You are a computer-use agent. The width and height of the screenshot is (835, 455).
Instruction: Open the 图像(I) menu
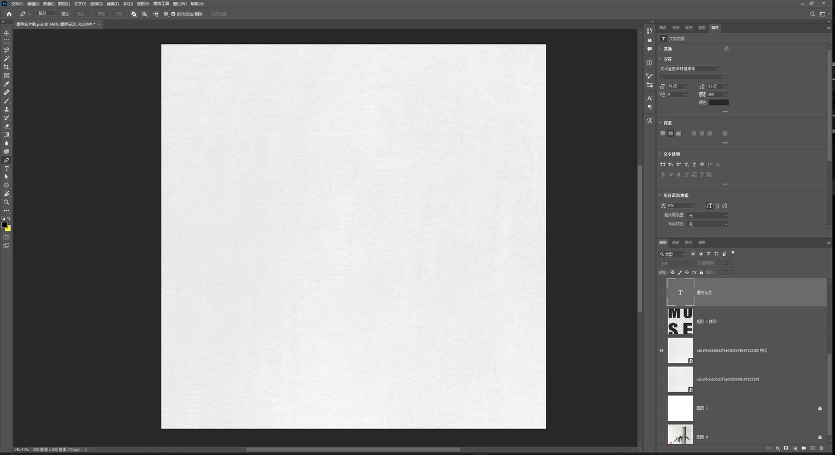49,4
